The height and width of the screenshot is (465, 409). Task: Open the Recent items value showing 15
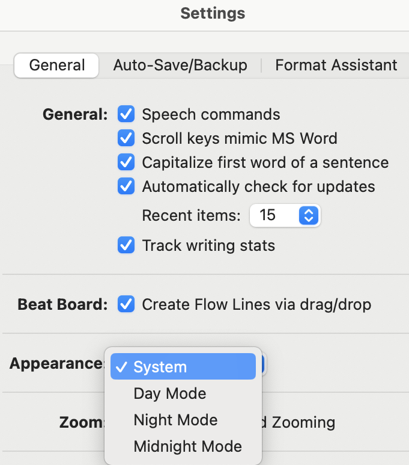coord(285,215)
